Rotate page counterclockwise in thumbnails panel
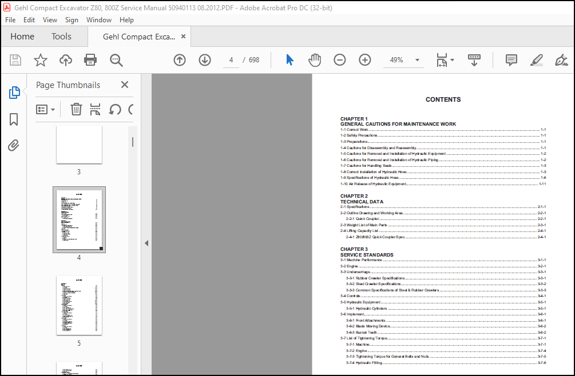 [115, 109]
